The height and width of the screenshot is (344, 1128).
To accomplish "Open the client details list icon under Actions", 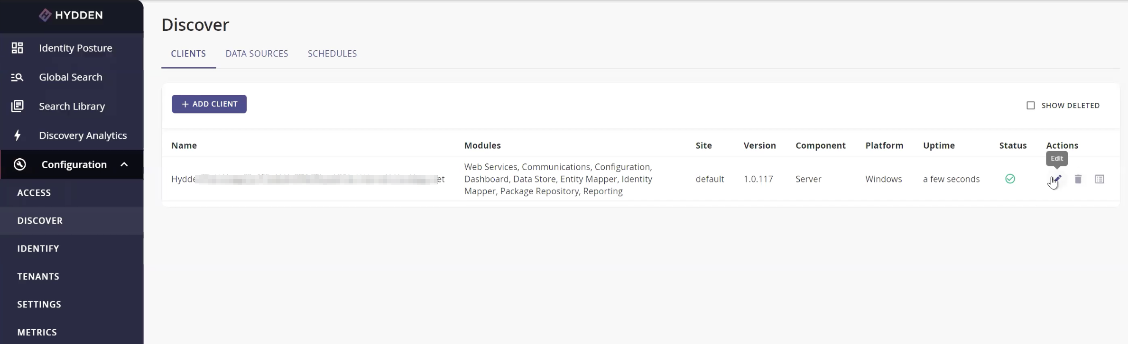I will (1100, 179).
